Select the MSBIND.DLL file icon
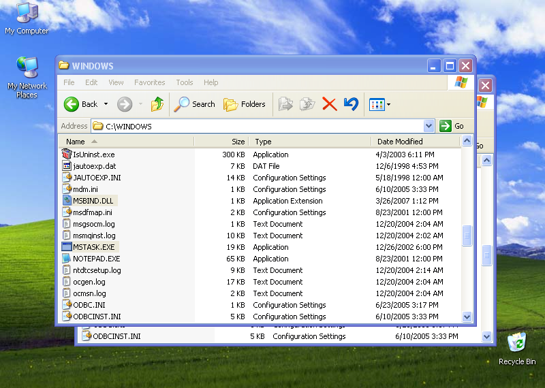Image resolution: width=545 pixels, height=388 pixels. click(66, 200)
